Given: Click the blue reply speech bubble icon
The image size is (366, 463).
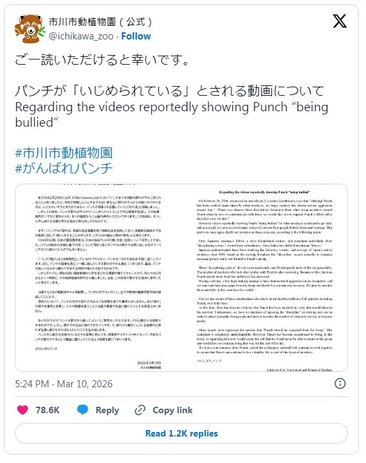Looking at the screenshot, I should 83,410.
